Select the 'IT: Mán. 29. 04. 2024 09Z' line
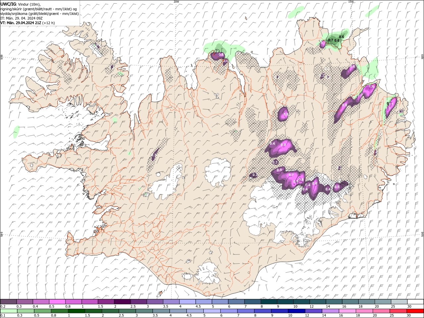The width and height of the screenshot is (424, 318). coord(22,18)
